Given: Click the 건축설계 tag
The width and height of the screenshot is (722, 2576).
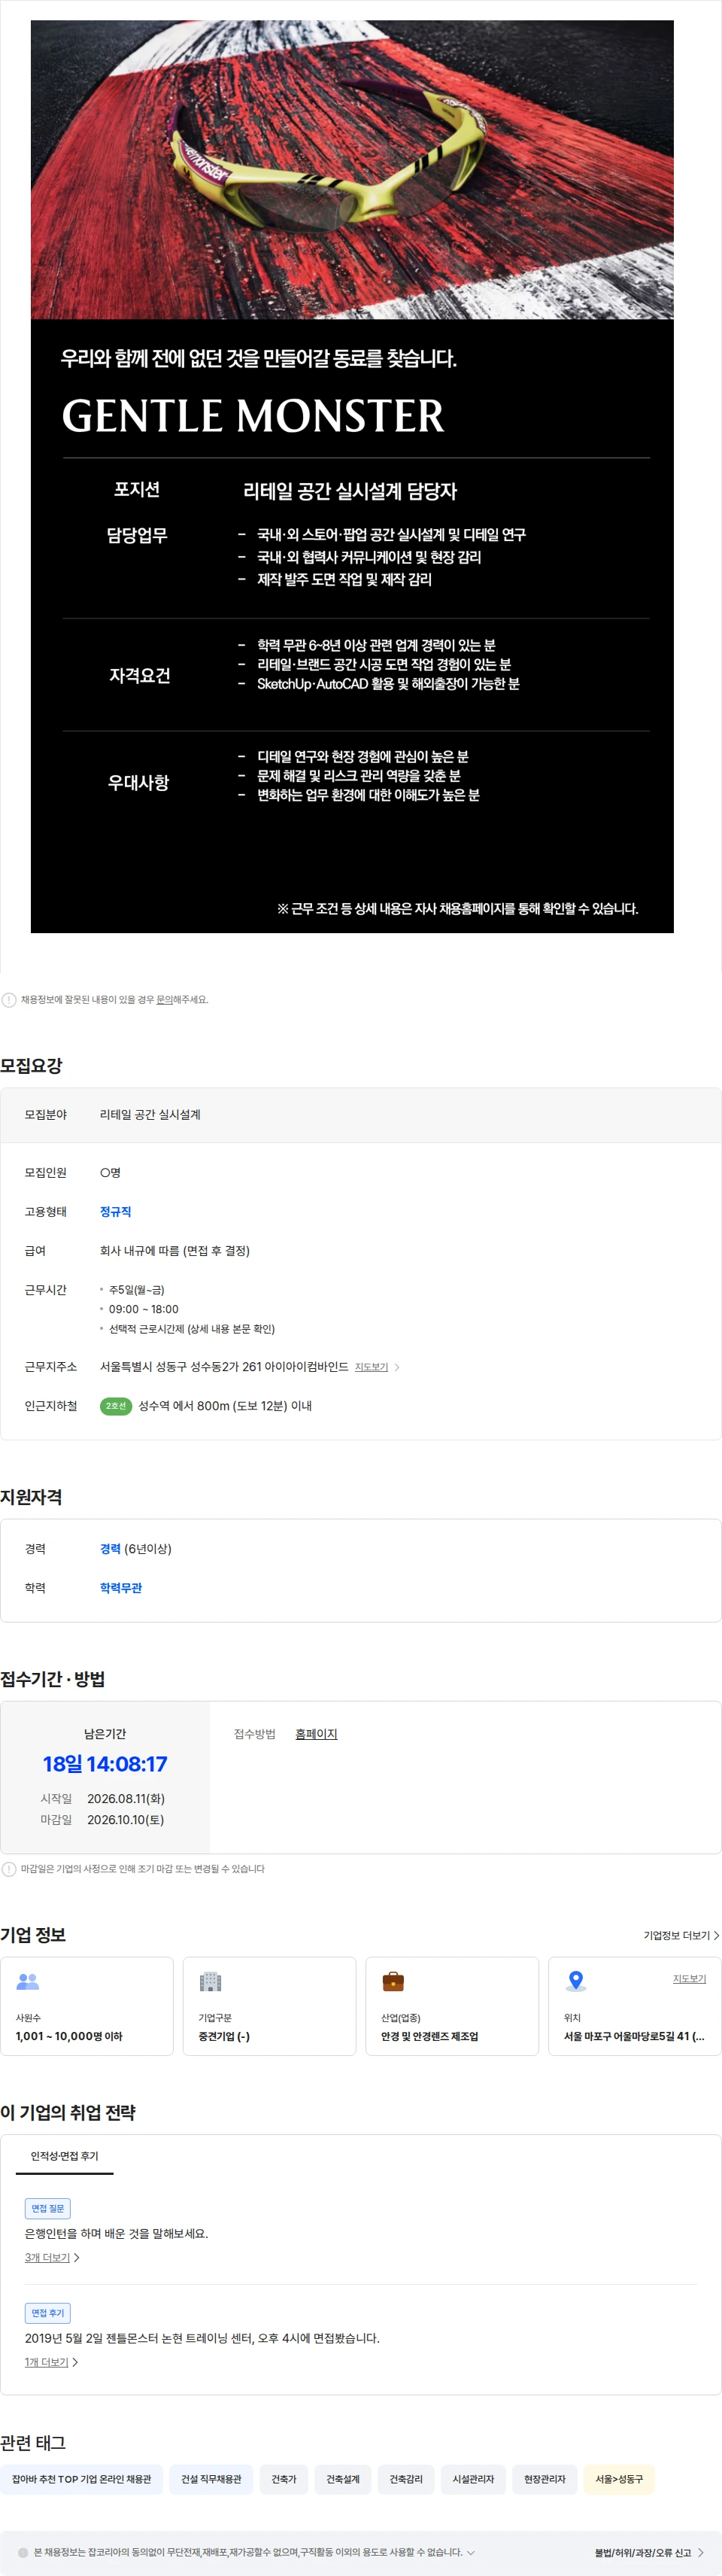Looking at the screenshot, I should click(x=342, y=2479).
